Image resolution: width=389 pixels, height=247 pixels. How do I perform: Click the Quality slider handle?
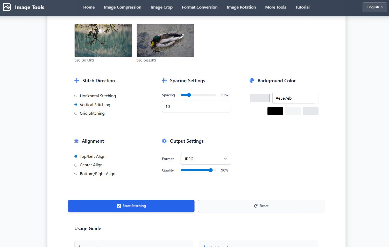pos(211,170)
